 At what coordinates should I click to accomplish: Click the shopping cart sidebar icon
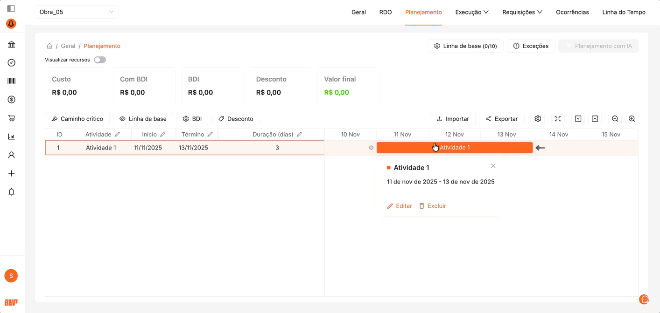point(12,118)
